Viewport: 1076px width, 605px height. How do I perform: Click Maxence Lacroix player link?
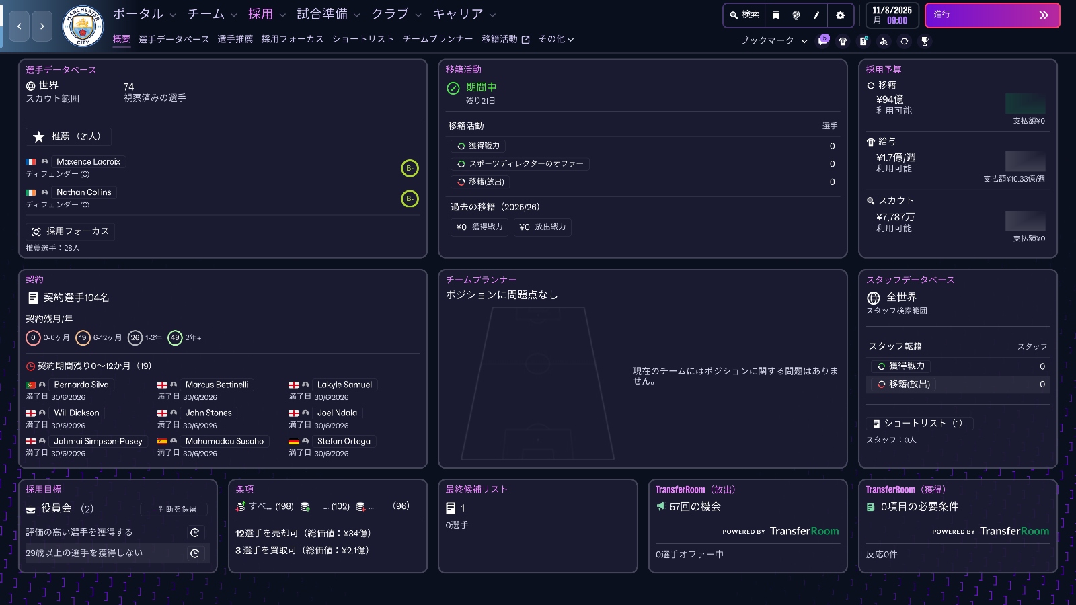88,161
